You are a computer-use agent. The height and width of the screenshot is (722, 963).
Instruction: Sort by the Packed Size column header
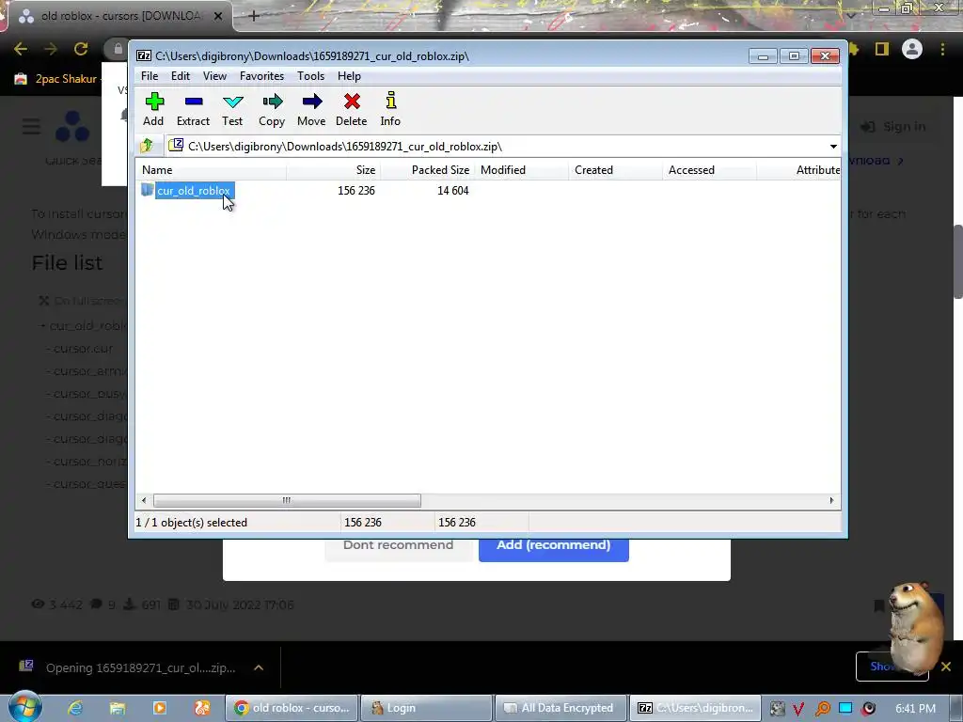pos(428,170)
